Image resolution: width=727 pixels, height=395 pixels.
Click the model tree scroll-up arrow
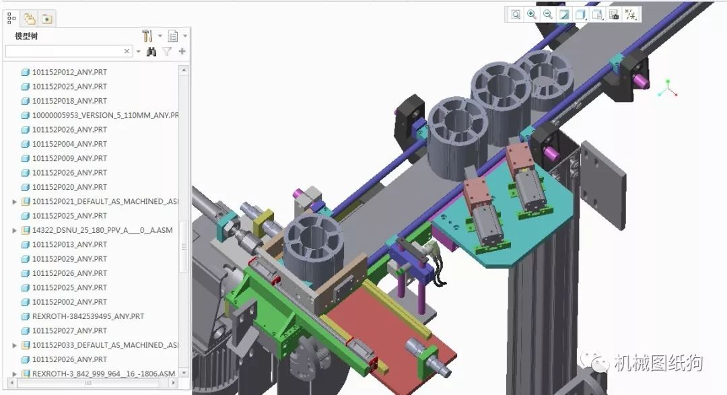click(x=184, y=71)
